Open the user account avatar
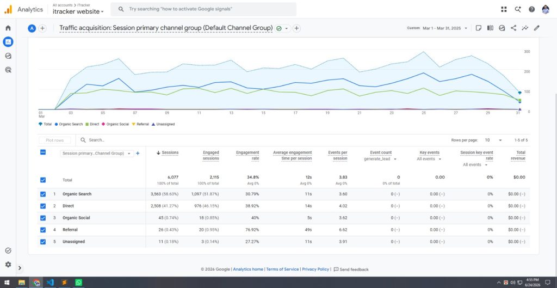 coord(546,10)
